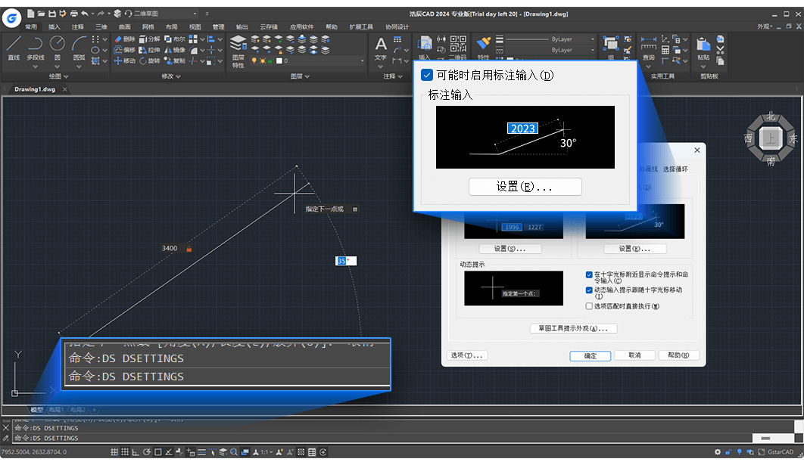Select the Polyline (多段线) tool
This screenshot has width=804, height=465.
point(36,48)
